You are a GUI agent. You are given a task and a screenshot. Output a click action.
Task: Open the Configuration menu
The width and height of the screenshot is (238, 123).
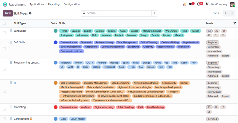(71, 4)
